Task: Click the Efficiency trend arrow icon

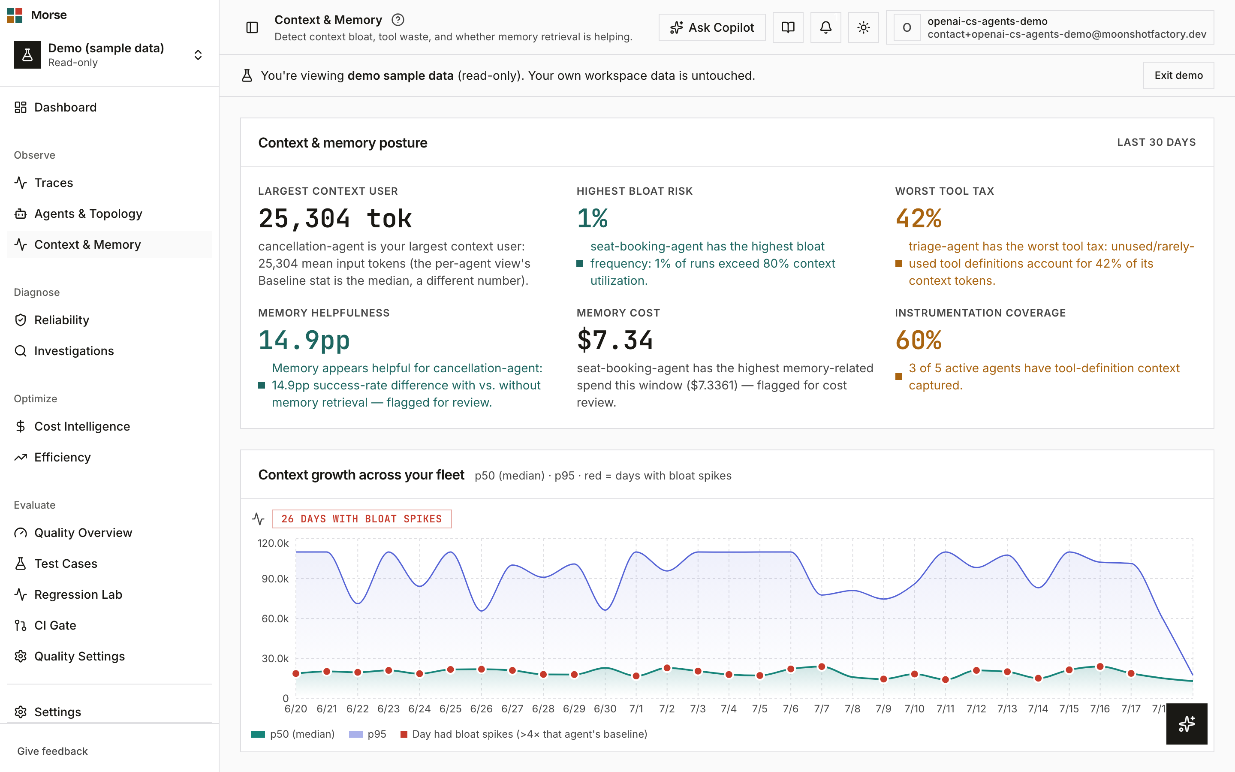Action: [21, 458]
